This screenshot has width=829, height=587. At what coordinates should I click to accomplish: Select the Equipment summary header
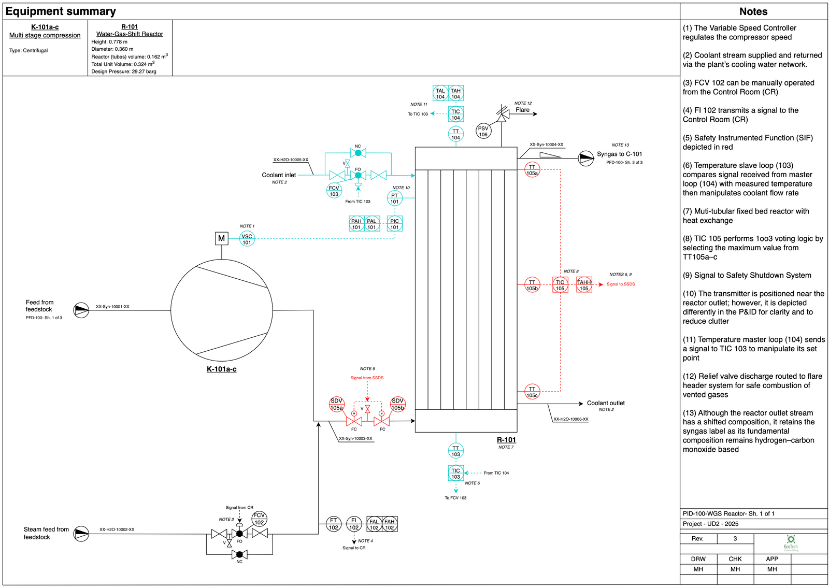[62, 11]
